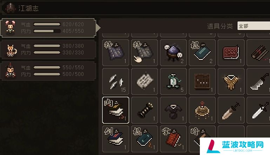Select the green potion bottle item
Viewport: 270px width, 155px height.
click(173, 81)
